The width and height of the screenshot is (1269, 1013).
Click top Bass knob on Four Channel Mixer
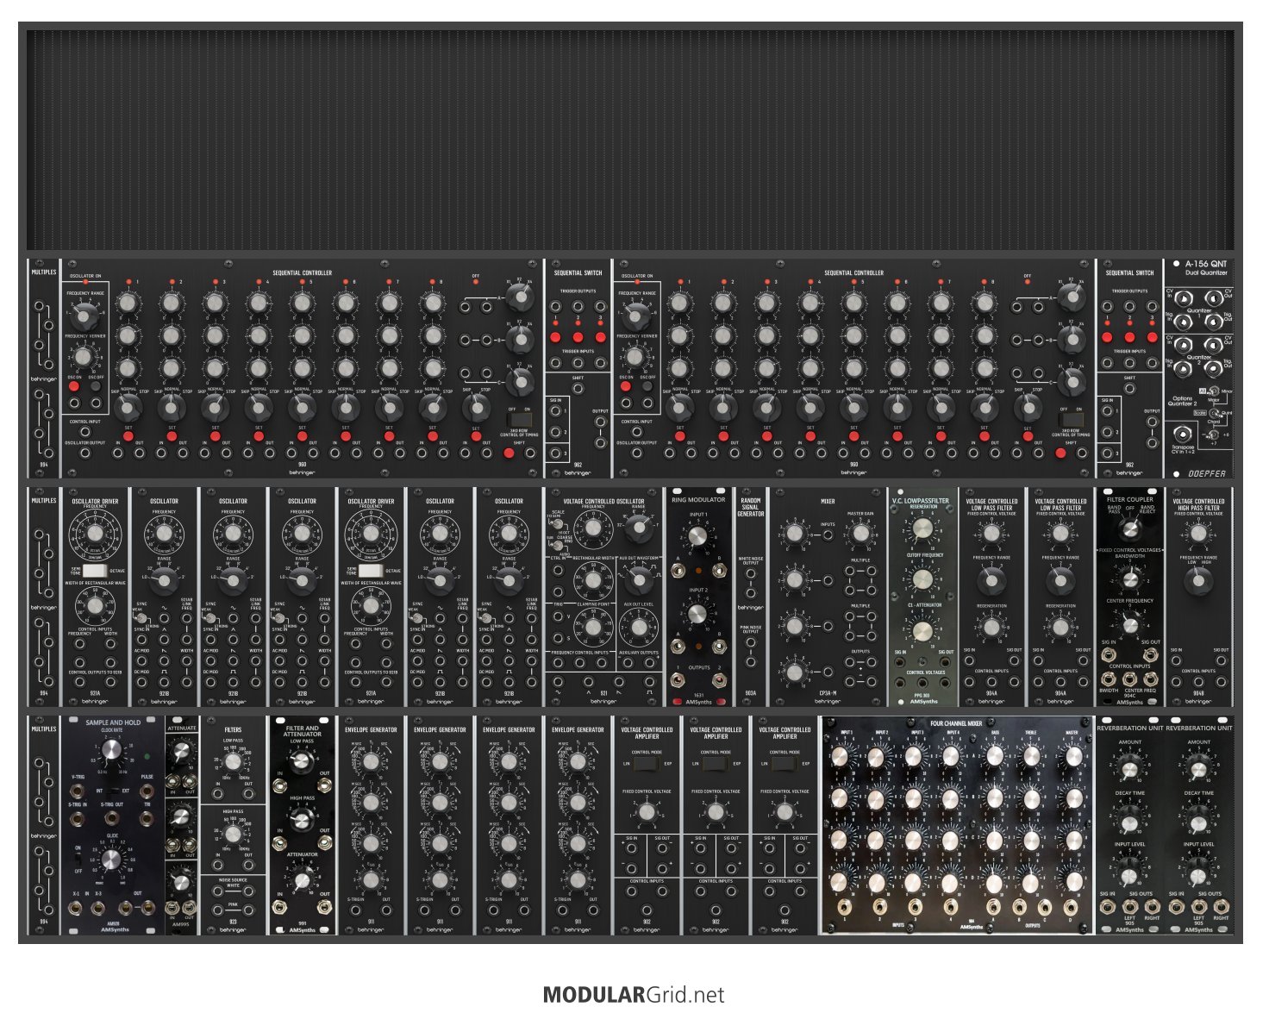[994, 756]
